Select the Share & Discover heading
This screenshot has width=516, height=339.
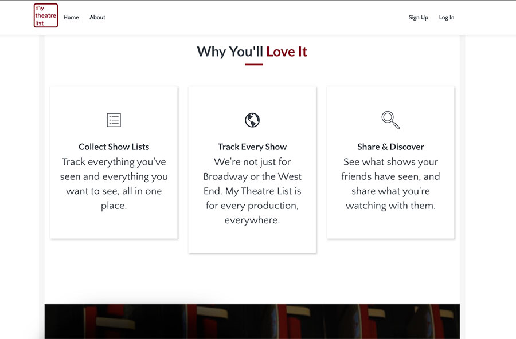click(390, 147)
